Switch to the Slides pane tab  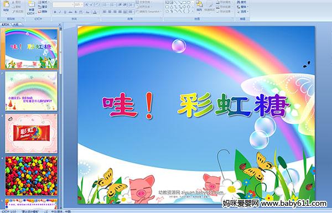click(x=6, y=24)
